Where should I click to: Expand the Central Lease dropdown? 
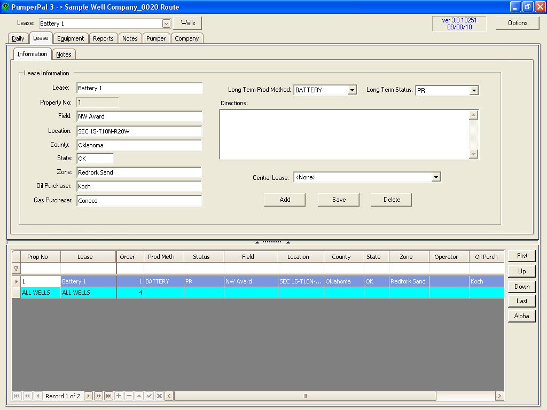[436, 177]
